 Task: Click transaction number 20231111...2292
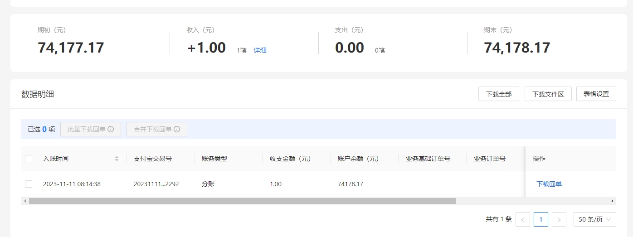pyautogui.click(x=156, y=184)
